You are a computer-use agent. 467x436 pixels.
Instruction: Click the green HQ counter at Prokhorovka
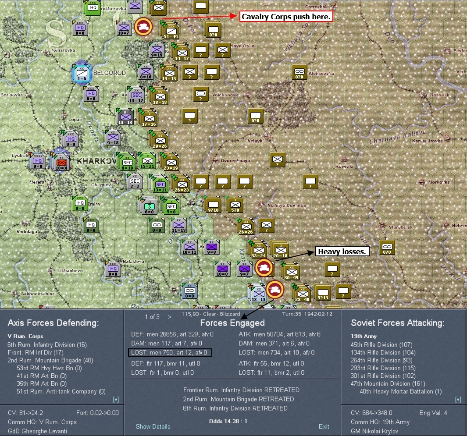point(92,8)
